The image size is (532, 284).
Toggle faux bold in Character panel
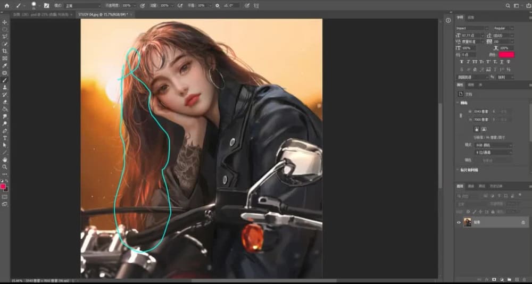[x=461, y=62]
